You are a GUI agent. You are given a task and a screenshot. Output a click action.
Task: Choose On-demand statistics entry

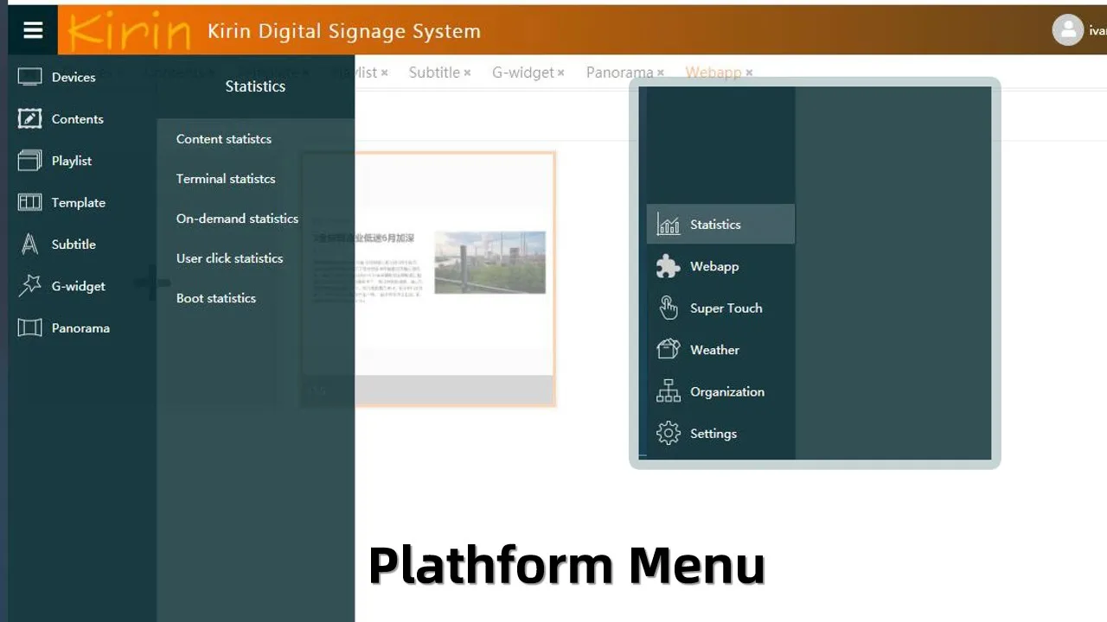[x=237, y=219]
